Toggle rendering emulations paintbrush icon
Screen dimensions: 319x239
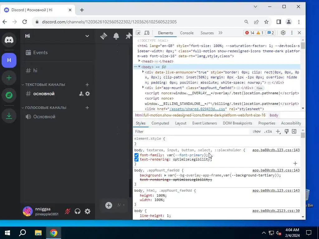[287, 132]
